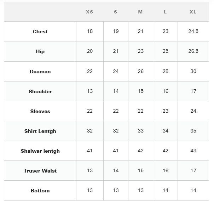Click the M Shirt Lentgh value 33
The height and width of the screenshot is (203, 214).
coord(140,131)
